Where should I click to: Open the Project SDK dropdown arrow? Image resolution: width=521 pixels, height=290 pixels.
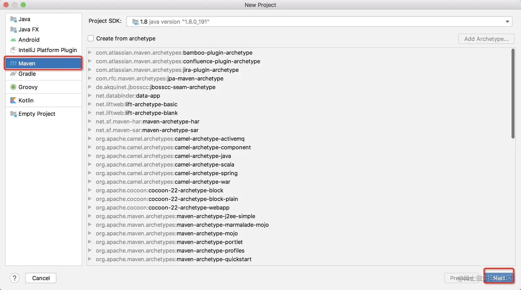click(x=507, y=22)
